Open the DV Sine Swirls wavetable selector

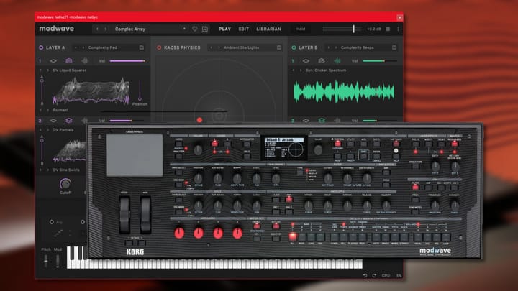[x=66, y=170]
